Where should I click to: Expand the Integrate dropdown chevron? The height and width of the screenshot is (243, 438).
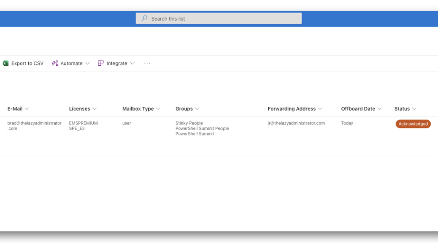[132, 63]
